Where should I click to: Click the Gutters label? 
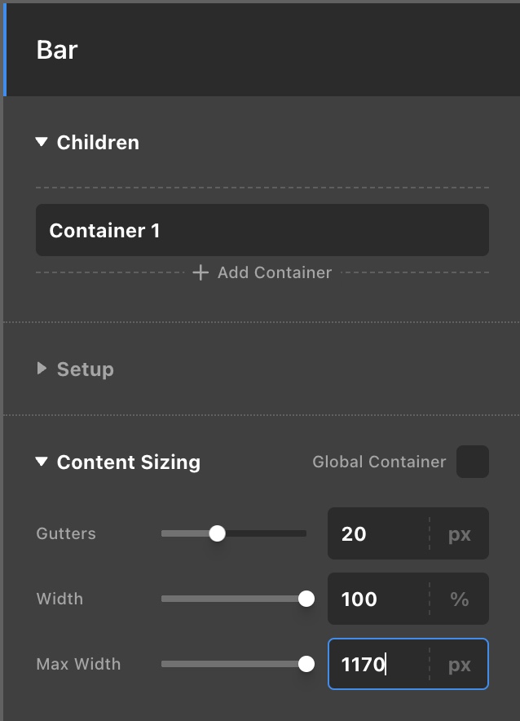coord(65,533)
